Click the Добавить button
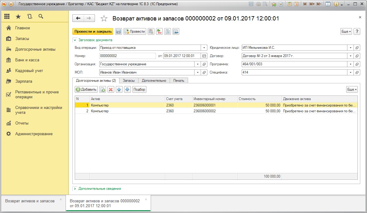Screen dimensions: 367x213 click(86, 89)
